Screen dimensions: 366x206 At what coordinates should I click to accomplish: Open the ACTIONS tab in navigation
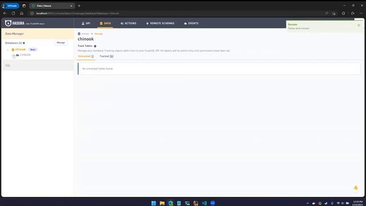(128, 23)
